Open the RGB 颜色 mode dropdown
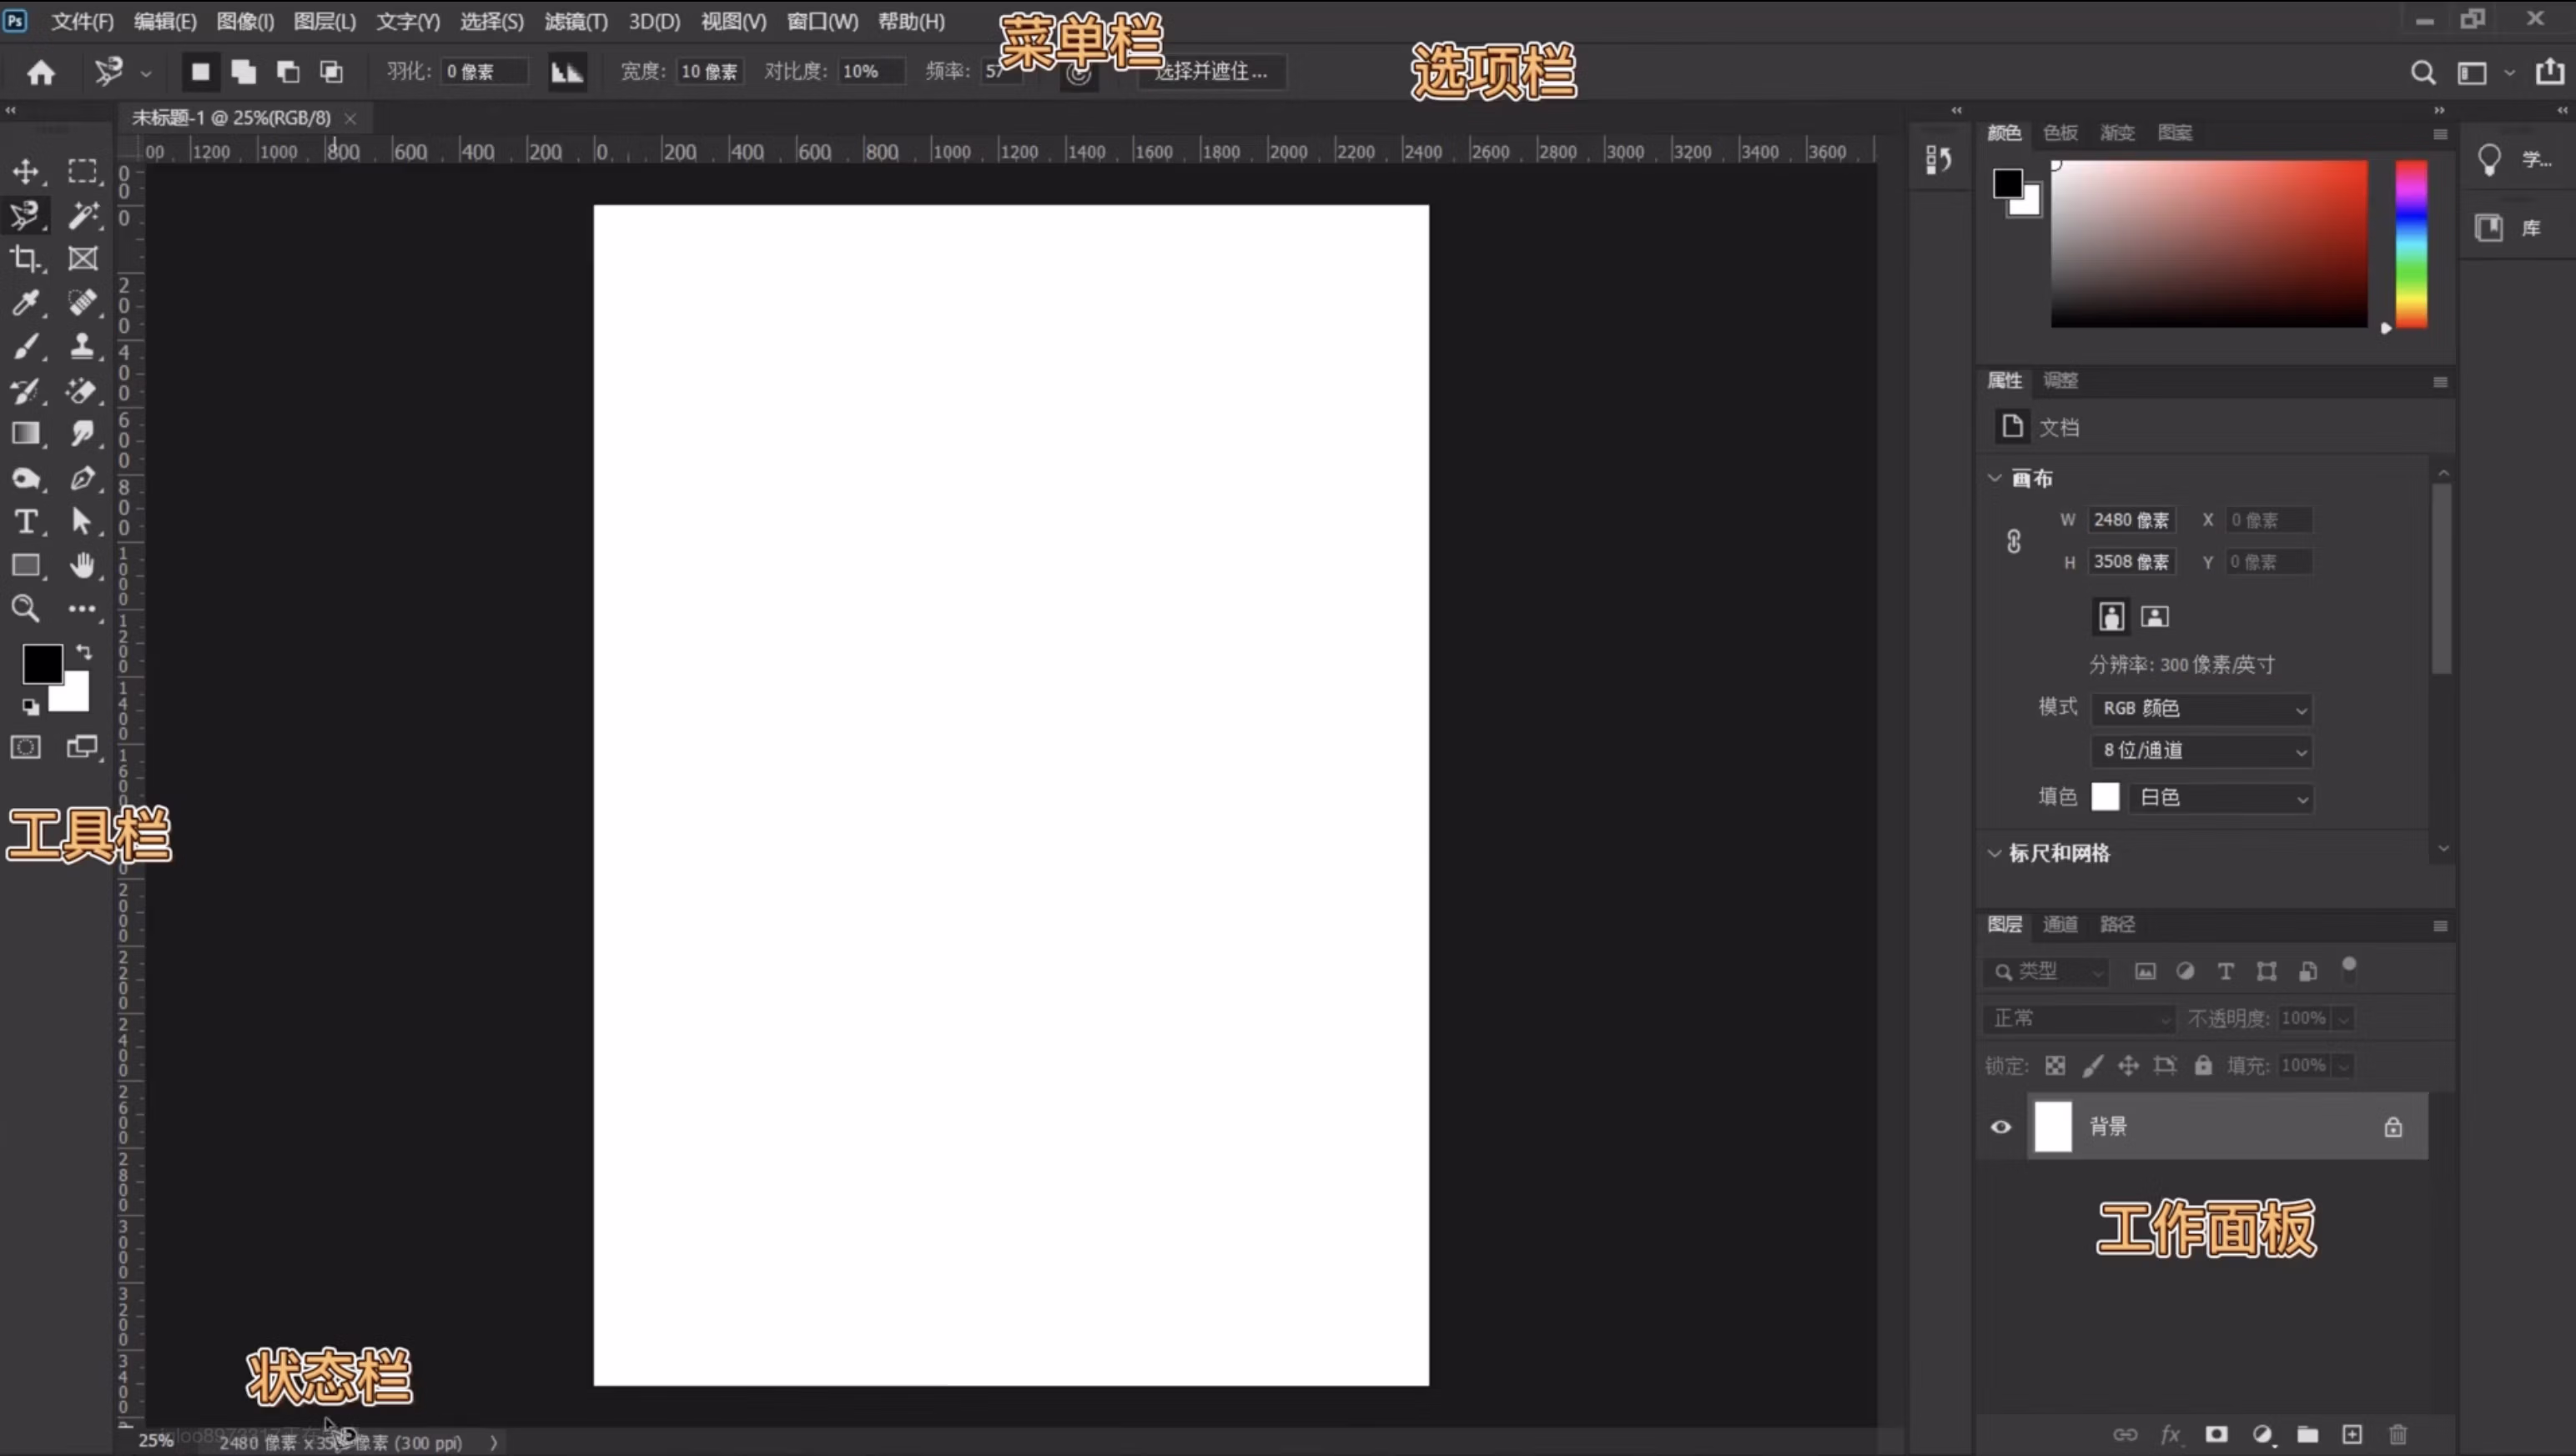The width and height of the screenshot is (2576, 1456). tap(2201, 709)
